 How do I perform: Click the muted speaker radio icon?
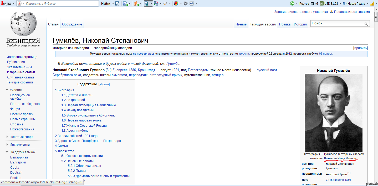tap(344, 3)
